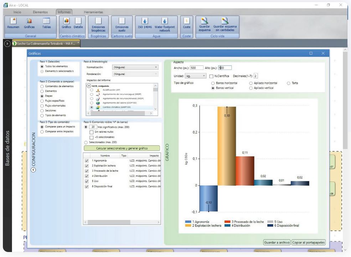Click the Tipo column header

(124, 156)
